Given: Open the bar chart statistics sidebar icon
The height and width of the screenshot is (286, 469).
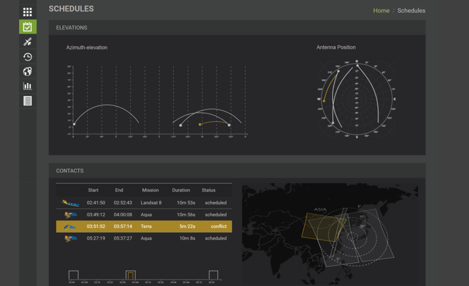Looking at the screenshot, I should pyautogui.click(x=27, y=86).
